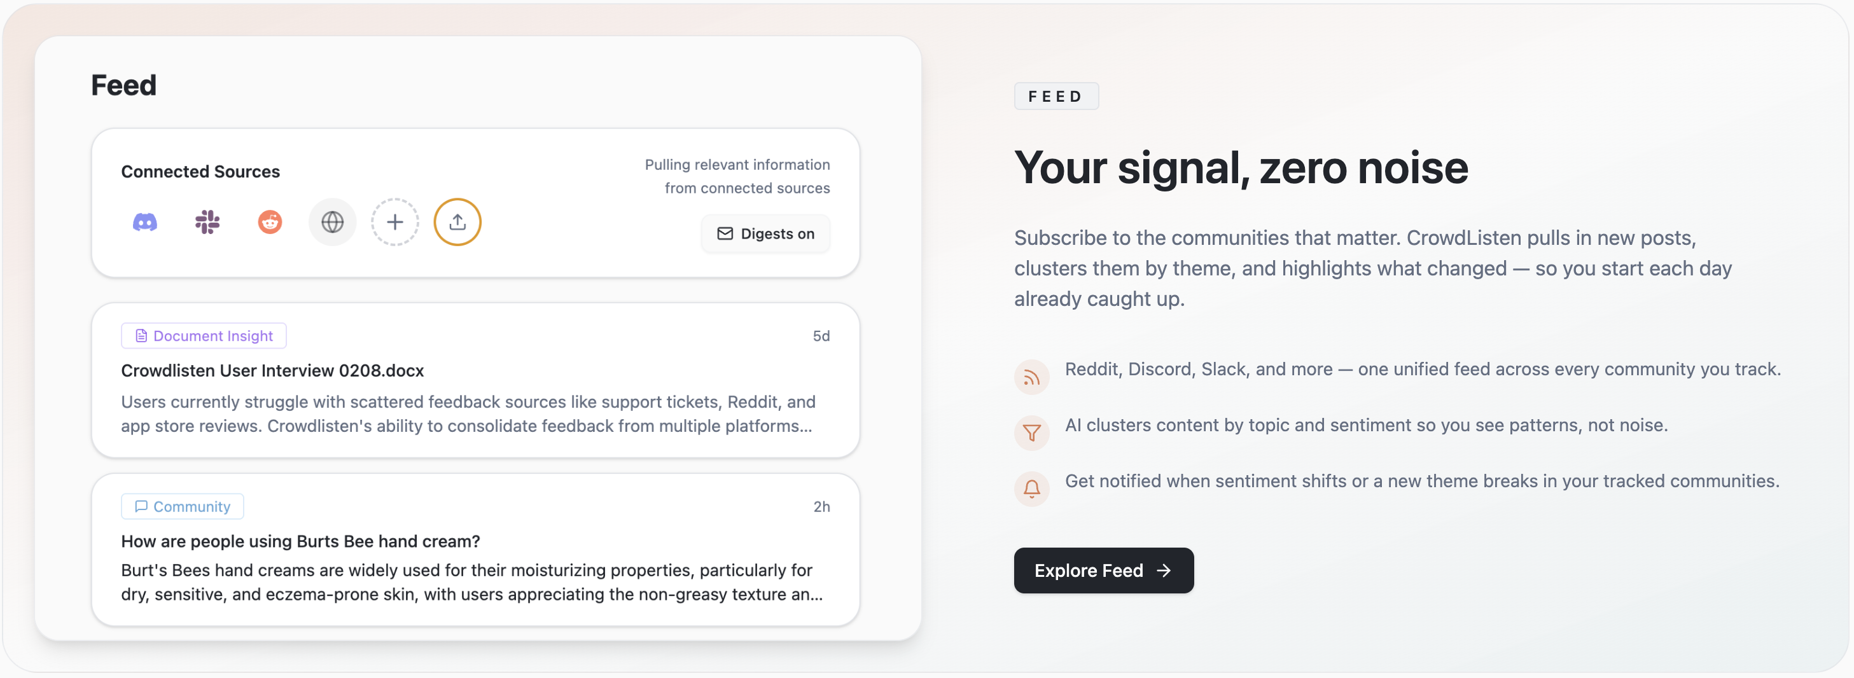1854x678 pixels.
Task: Select the web globe source icon
Action: 331,222
